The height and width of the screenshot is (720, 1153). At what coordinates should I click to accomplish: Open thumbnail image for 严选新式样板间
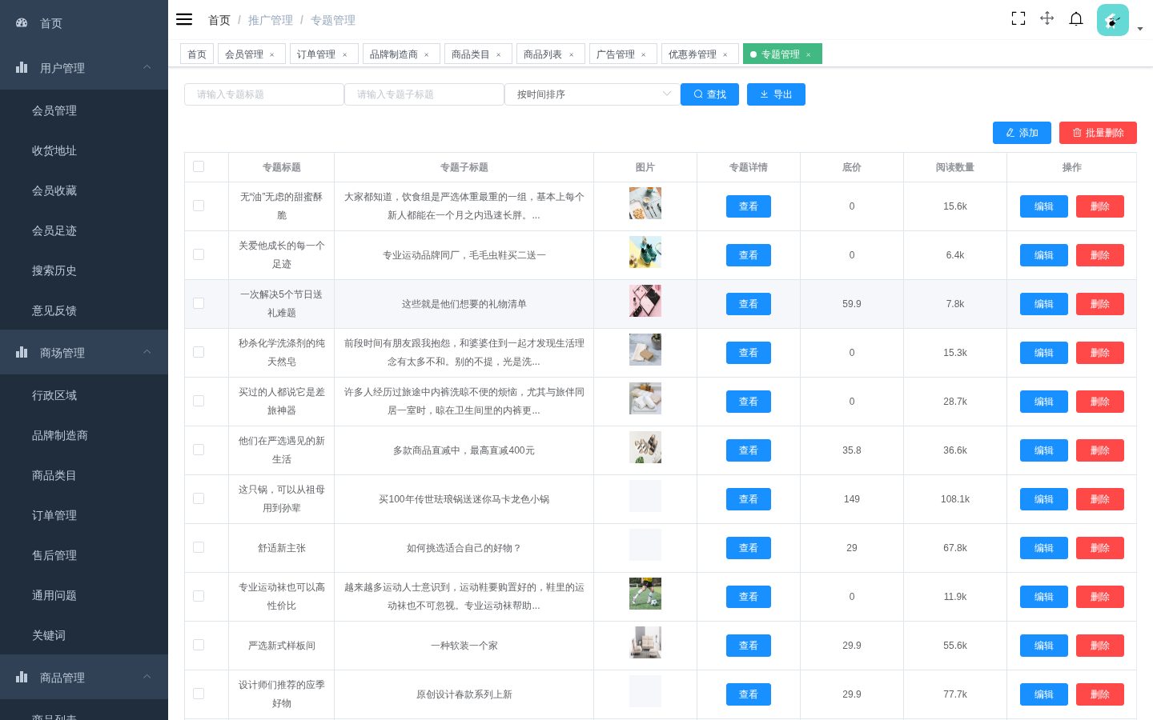point(645,642)
